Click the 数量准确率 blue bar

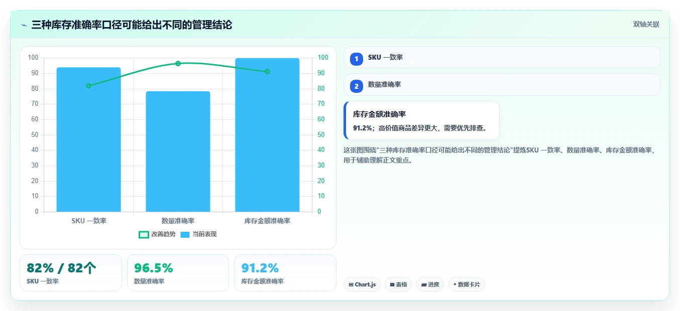(x=178, y=151)
